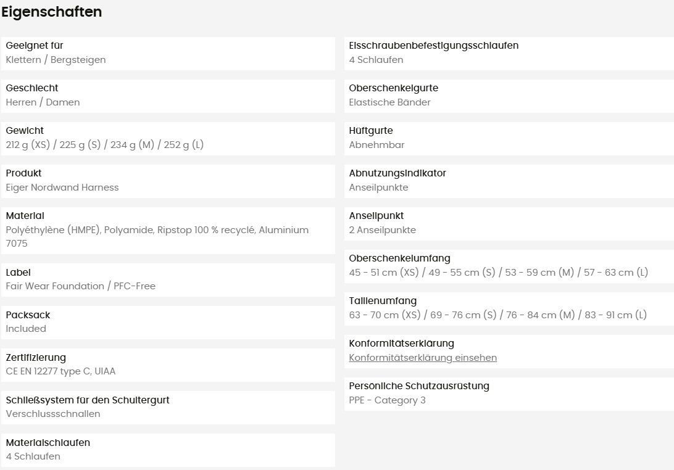Click the Eigenschaften heading

[52, 12]
